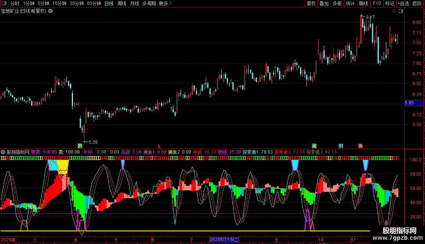
Task: Click the blue 财 marker icon
Action: point(341,146)
